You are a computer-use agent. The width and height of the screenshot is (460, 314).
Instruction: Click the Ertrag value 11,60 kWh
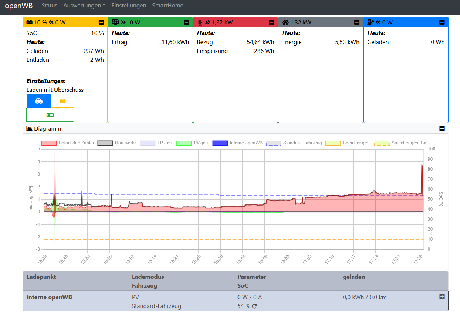(175, 42)
